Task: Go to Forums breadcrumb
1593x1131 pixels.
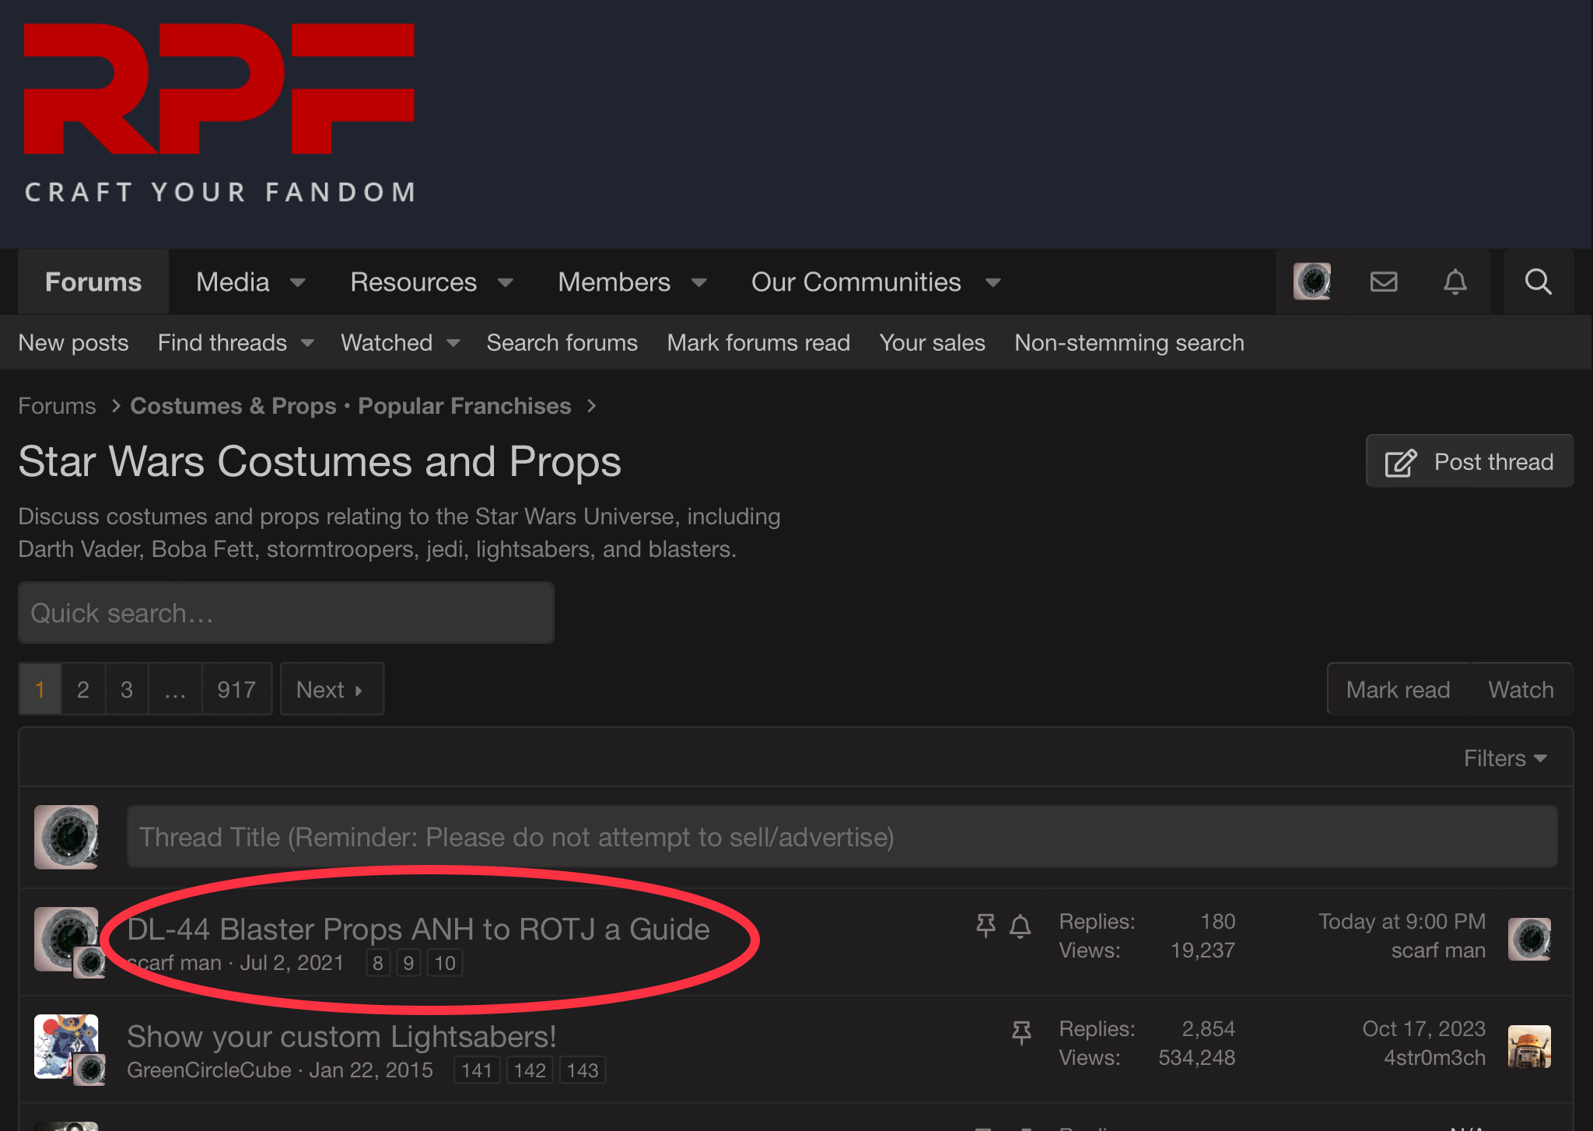Action: click(x=57, y=406)
